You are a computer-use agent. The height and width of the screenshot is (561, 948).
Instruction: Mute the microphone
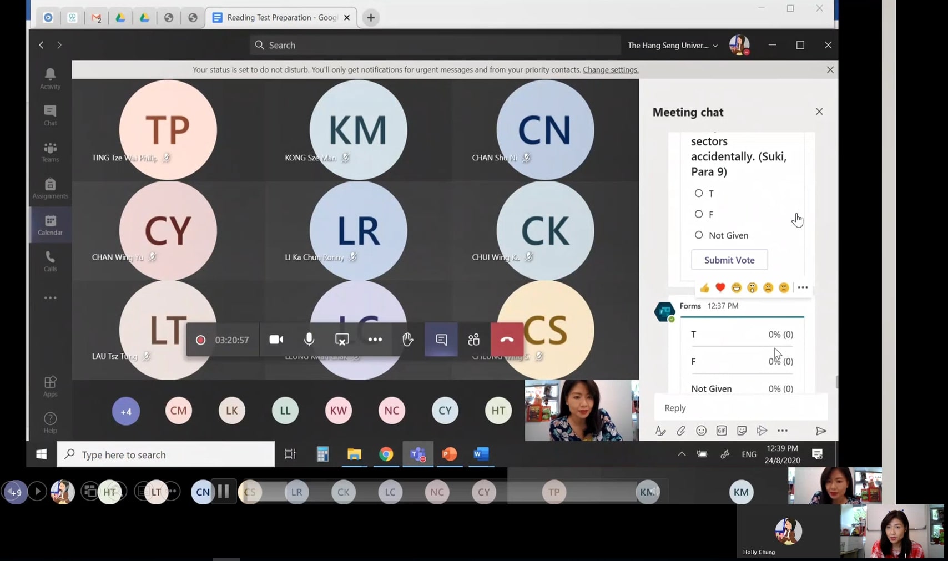[x=309, y=340]
